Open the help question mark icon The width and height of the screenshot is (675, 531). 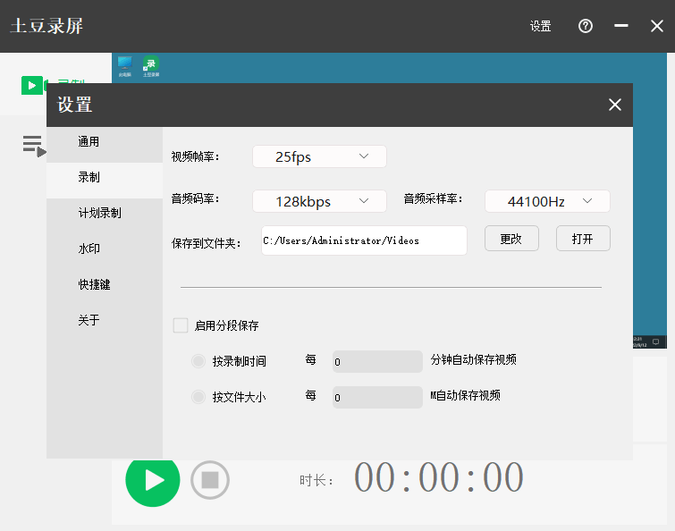tap(585, 26)
